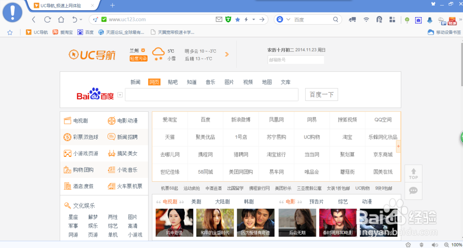The image size is (463, 248).
Task: Open the undo closed tab dropdown arrow
Action: tap(81, 20)
